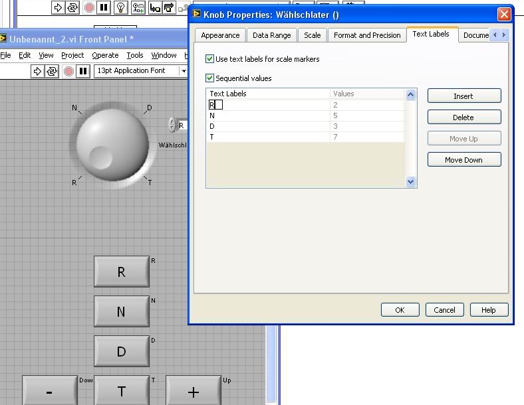Click the large D button on front panel
Viewport: 524px width, 405px height.
(x=122, y=351)
